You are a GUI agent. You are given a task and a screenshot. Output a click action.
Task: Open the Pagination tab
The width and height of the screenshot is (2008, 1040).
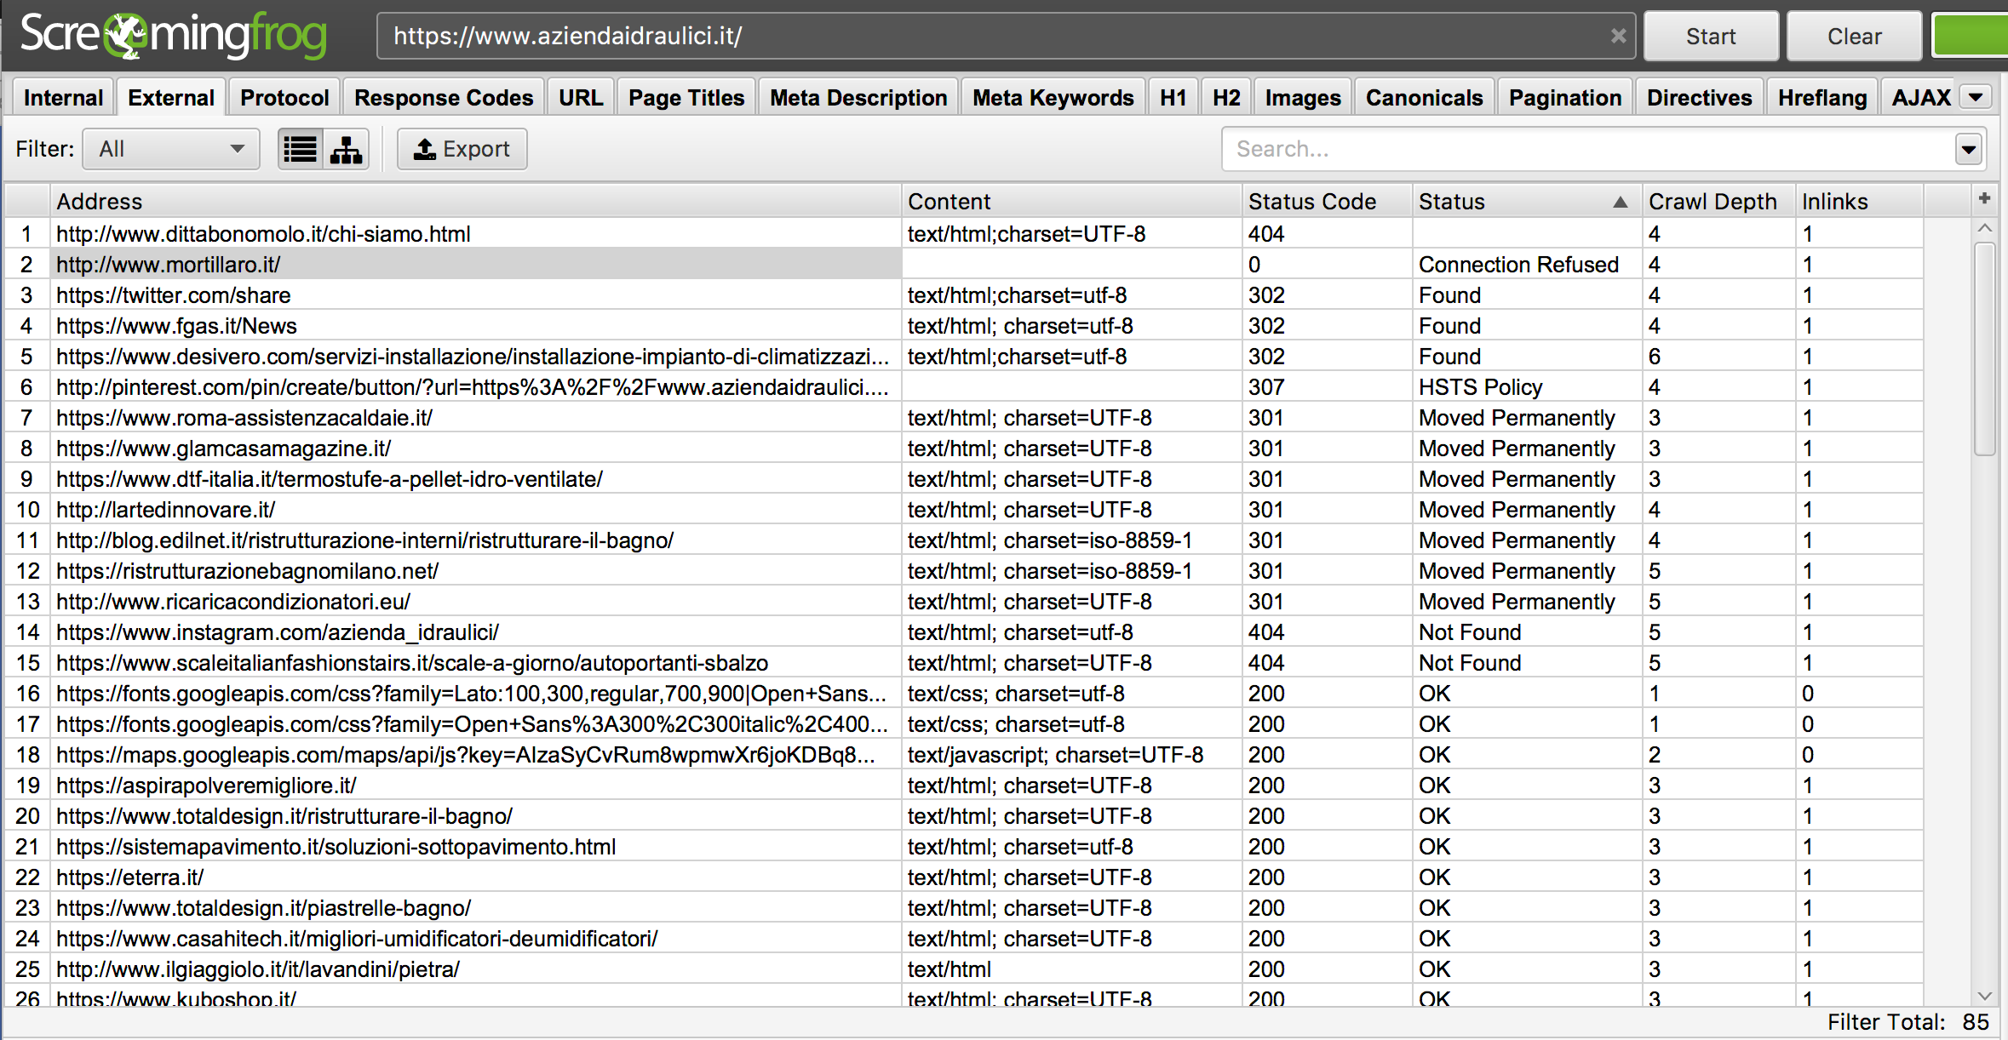(1565, 98)
